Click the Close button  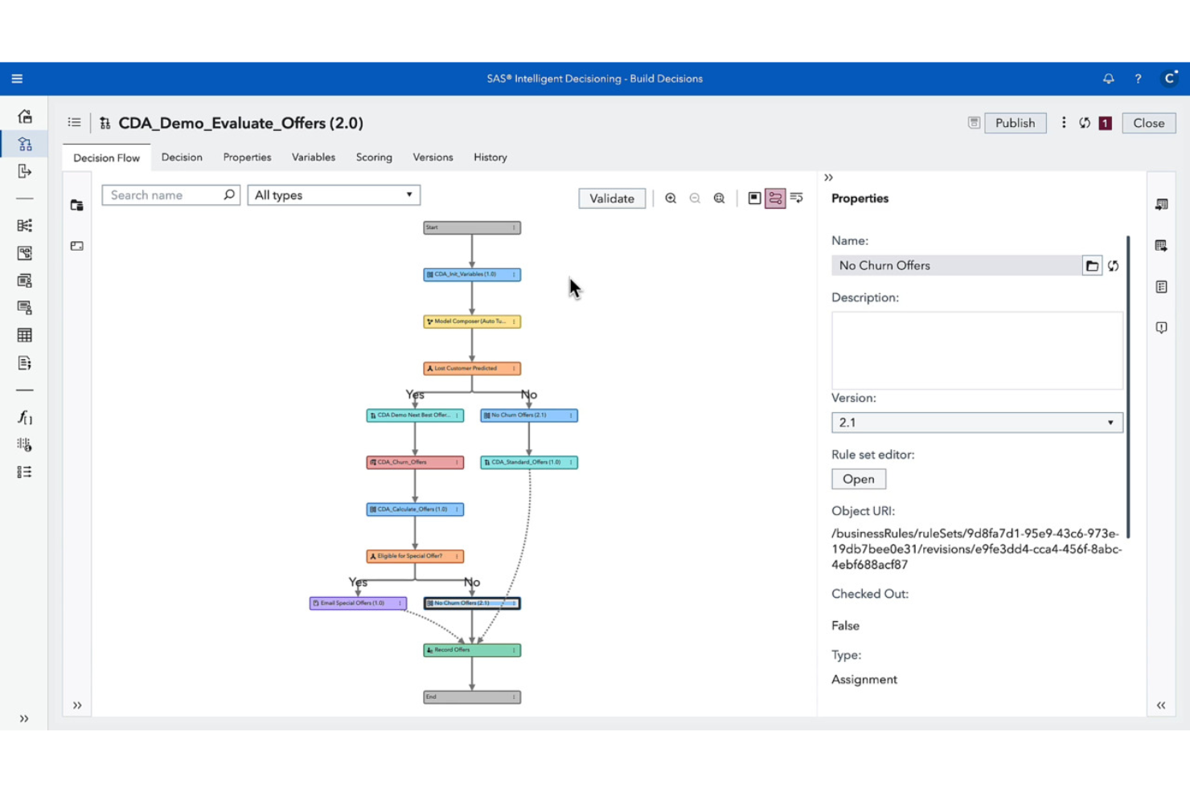click(x=1148, y=123)
